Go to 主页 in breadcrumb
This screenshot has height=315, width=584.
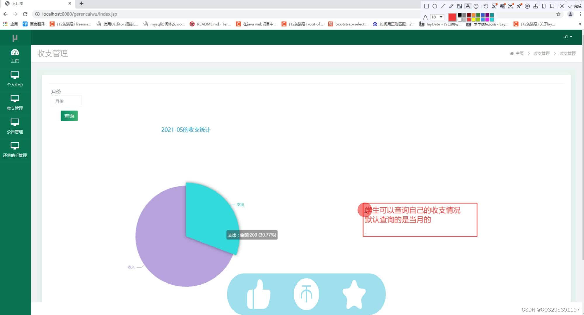tap(517, 53)
